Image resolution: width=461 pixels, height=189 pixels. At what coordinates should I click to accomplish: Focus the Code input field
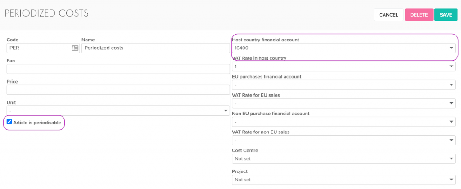tap(38, 48)
